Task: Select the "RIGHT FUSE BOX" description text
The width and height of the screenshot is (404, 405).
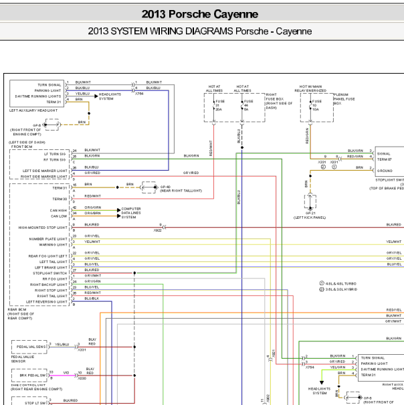Action: click(x=279, y=101)
